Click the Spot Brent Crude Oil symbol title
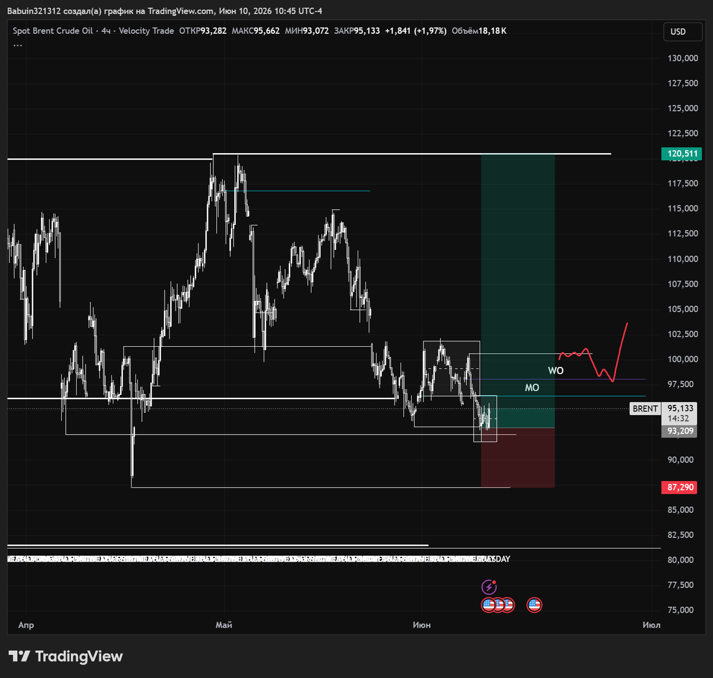Image resolution: width=713 pixels, height=678 pixels. (53, 31)
